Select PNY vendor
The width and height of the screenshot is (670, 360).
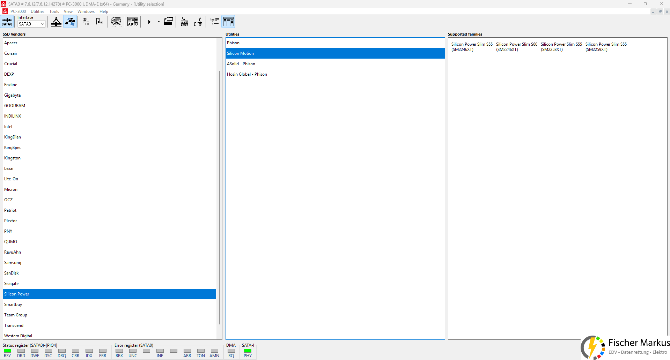pyautogui.click(x=110, y=231)
